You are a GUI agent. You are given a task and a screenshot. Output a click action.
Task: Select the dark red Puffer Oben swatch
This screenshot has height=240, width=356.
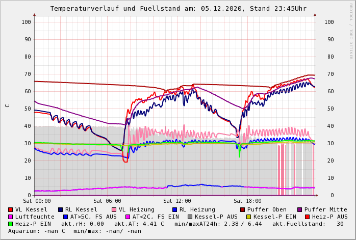(x=243, y=209)
